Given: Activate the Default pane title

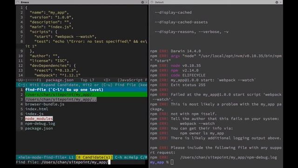Looking at the screenshot, I should pos(159,2).
